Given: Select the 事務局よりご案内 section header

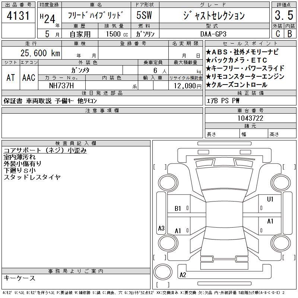Looking at the screenshot, I should (76, 271).
